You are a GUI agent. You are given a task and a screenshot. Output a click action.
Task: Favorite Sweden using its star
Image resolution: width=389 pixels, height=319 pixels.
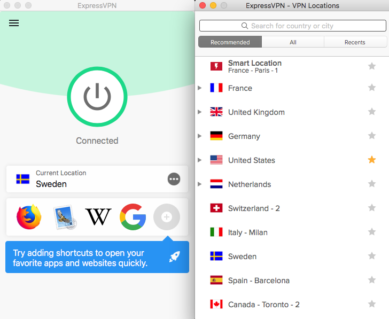(x=372, y=256)
